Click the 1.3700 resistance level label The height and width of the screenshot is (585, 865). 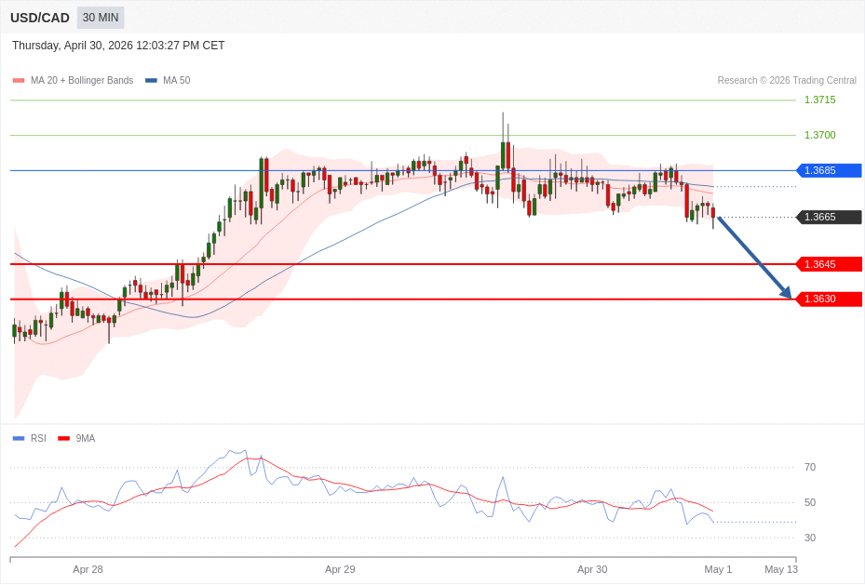tap(819, 135)
